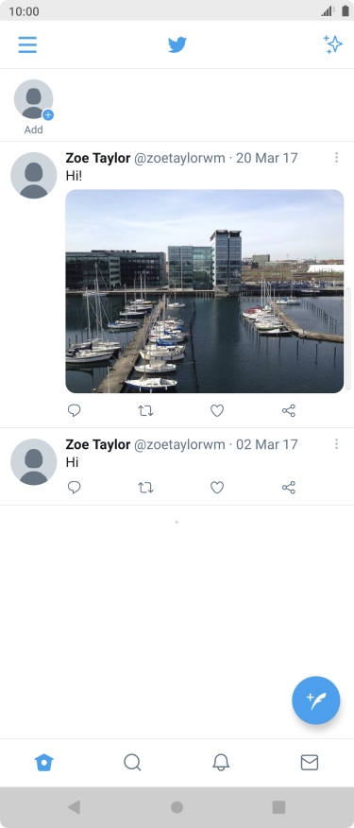Reply to the 20 Mar 17 tweet

(75, 410)
